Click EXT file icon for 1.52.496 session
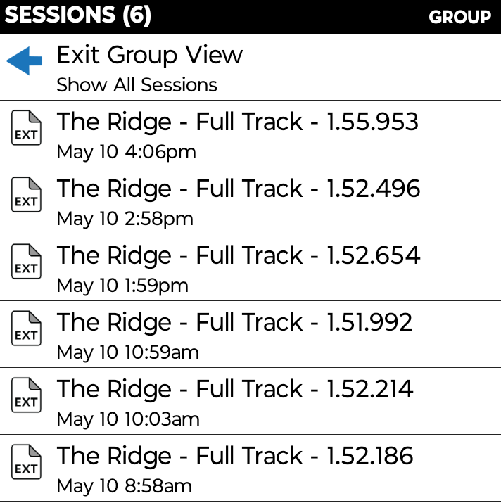501x503 pixels. pos(26,194)
